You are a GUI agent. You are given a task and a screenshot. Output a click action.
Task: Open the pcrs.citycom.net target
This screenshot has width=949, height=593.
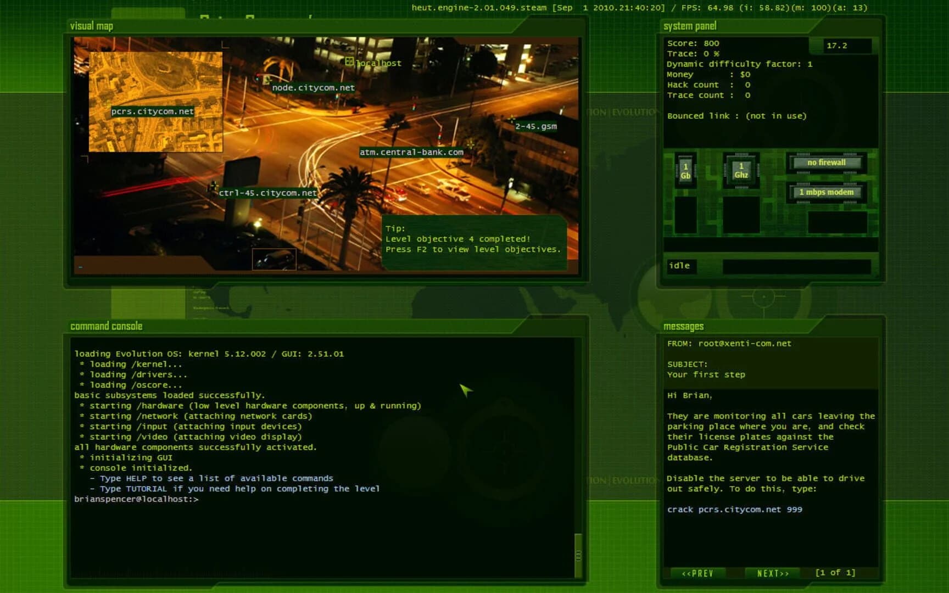pos(153,111)
